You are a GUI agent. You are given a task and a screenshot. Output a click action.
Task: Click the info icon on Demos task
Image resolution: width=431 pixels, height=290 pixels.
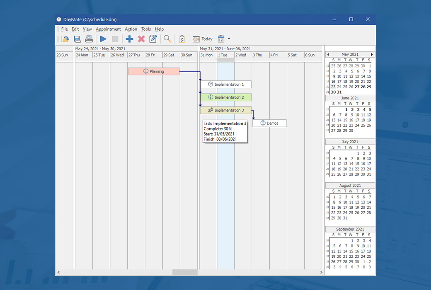point(263,123)
